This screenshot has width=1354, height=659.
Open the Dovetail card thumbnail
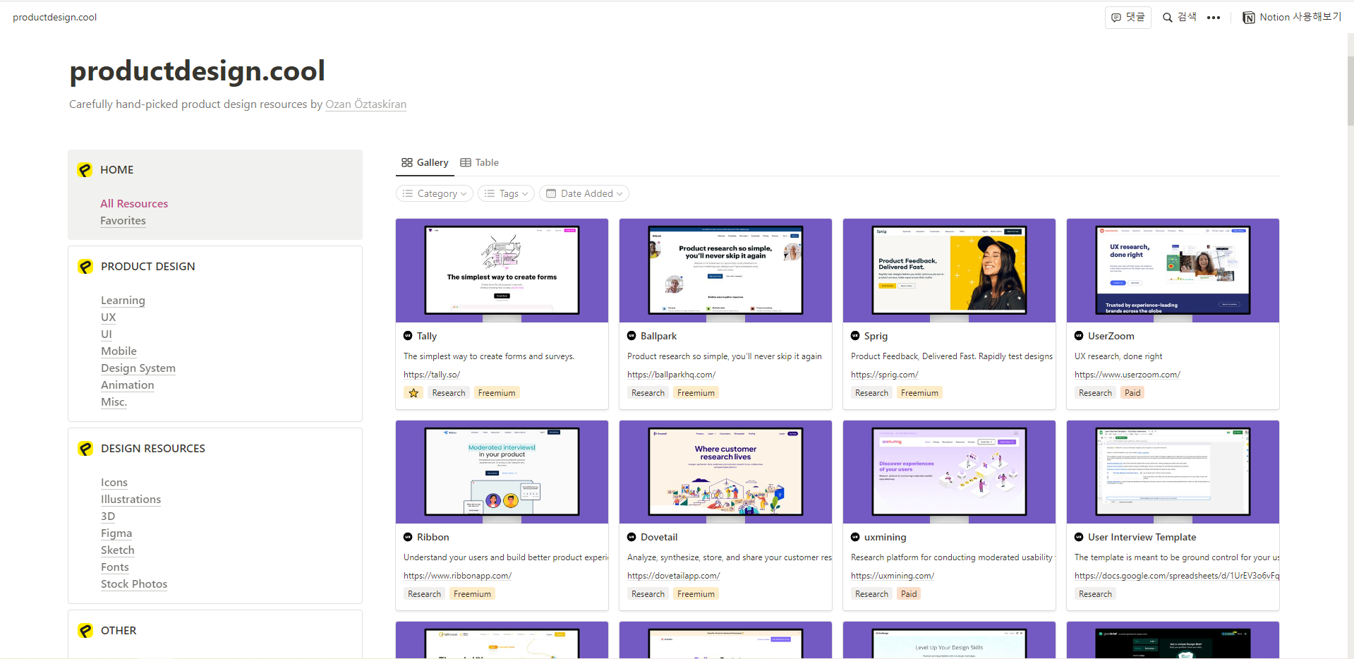(x=725, y=472)
